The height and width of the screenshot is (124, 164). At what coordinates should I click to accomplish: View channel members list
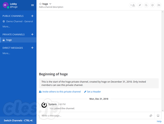click(133, 5)
